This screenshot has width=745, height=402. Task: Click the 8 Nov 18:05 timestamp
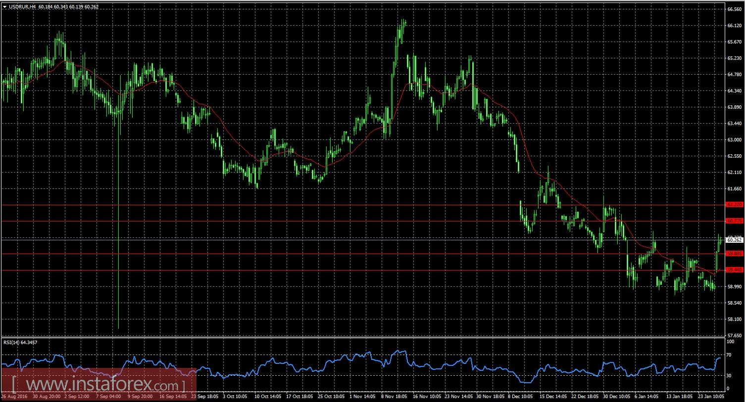(x=394, y=396)
